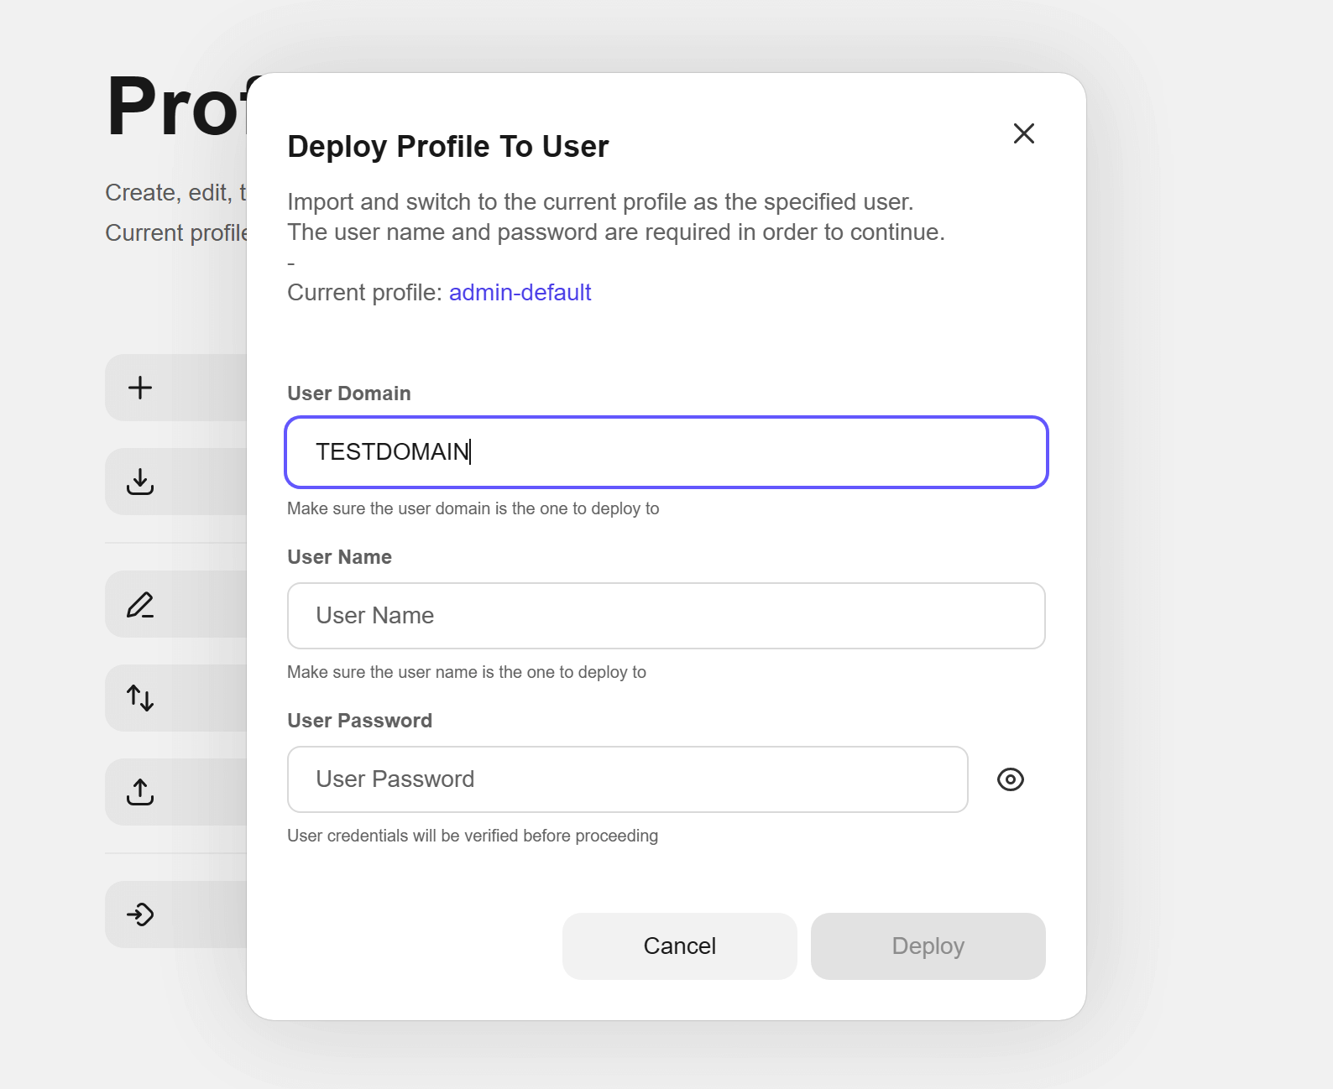1333x1089 pixels.
Task: Toggle password visibility eye icon
Action: coord(1011,779)
